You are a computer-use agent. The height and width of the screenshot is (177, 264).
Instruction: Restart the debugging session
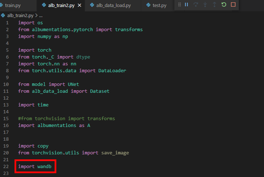(224, 4)
